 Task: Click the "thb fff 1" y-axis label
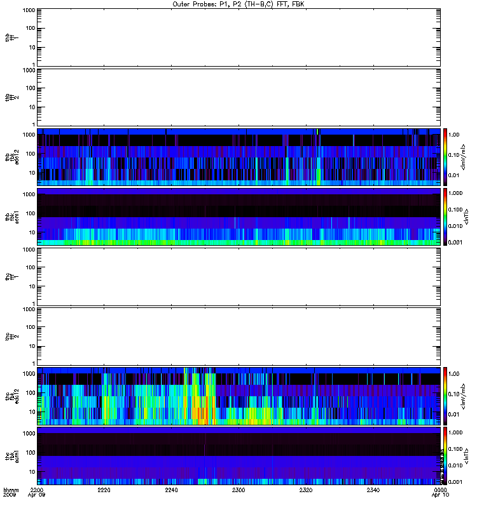(x=12, y=37)
